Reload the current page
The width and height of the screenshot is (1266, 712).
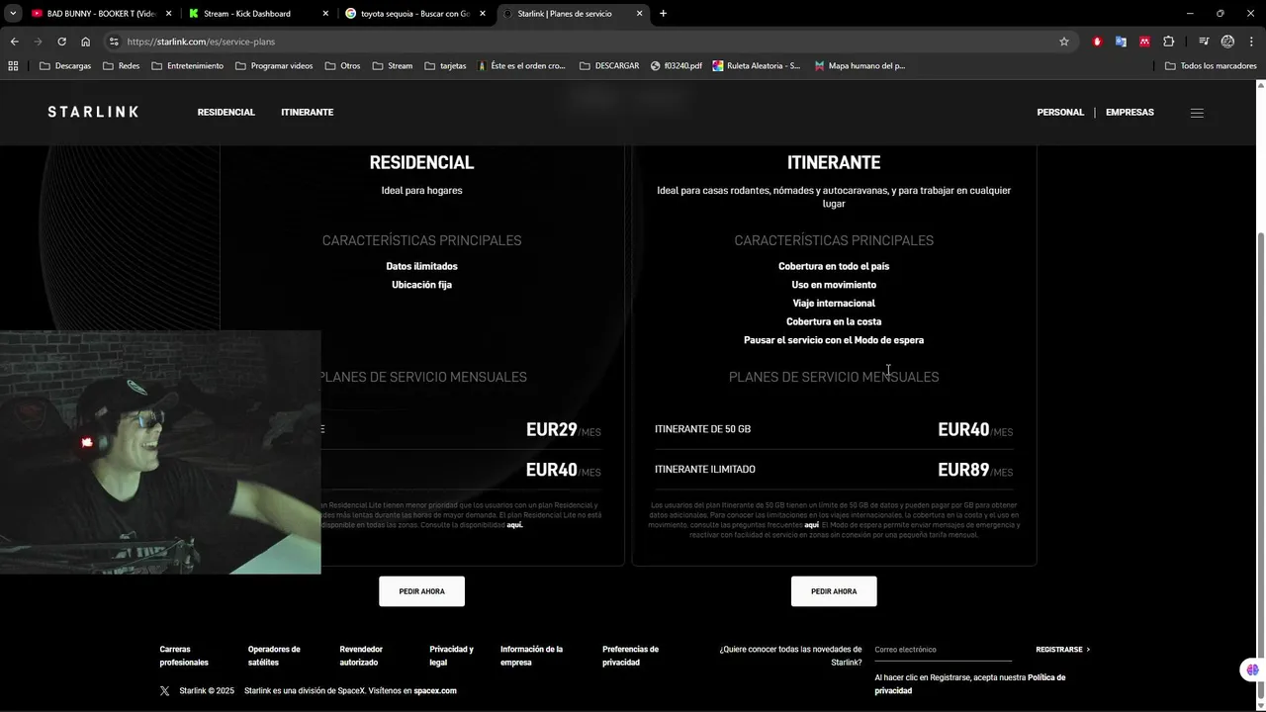[61, 42]
